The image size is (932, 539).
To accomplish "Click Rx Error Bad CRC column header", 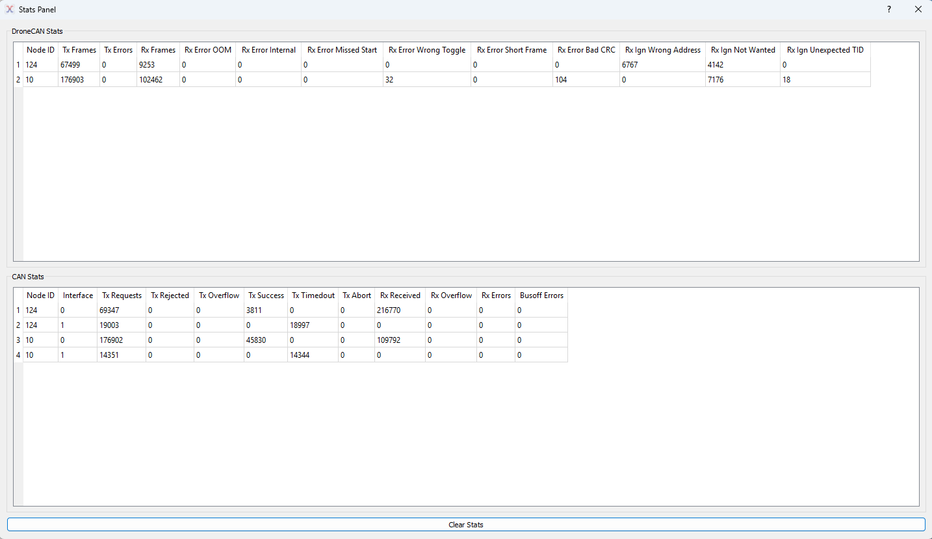I will (x=586, y=50).
